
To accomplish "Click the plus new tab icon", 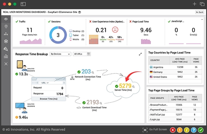I will click(194, 4).
